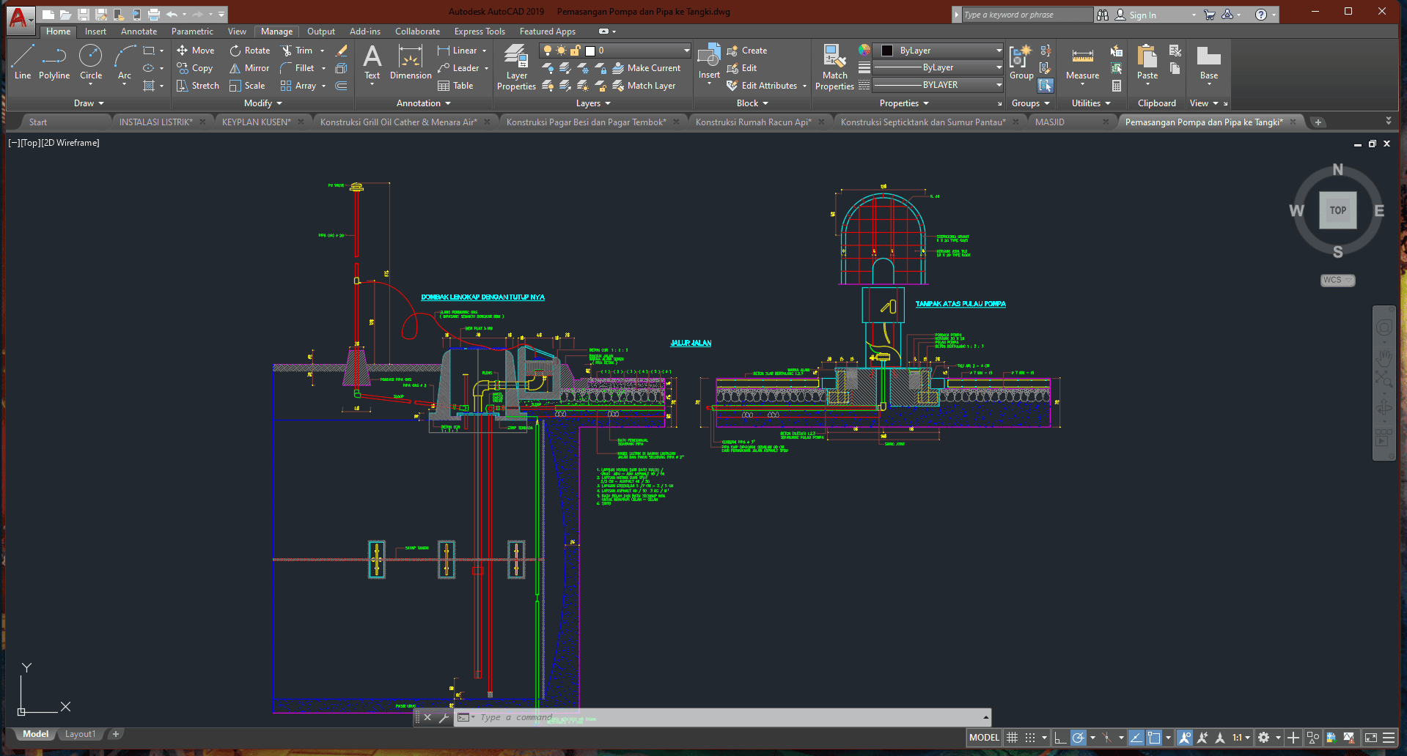Toggle ortho mode in status bar

(x=1060, y=738)
